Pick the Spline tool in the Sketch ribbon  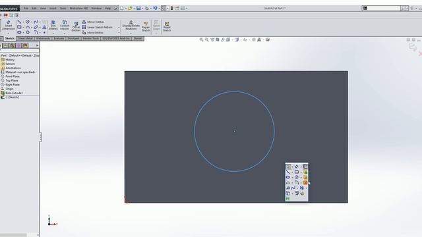click(36, 22)
